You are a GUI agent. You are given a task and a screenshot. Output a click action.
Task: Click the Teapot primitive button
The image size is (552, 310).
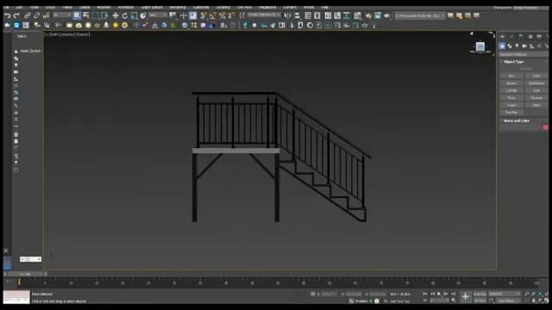[511, 105]
